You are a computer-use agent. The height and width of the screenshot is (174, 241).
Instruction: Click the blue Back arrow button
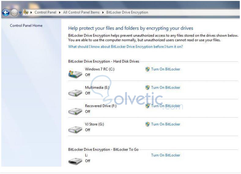pyautogui.click(x=6, y=13)
